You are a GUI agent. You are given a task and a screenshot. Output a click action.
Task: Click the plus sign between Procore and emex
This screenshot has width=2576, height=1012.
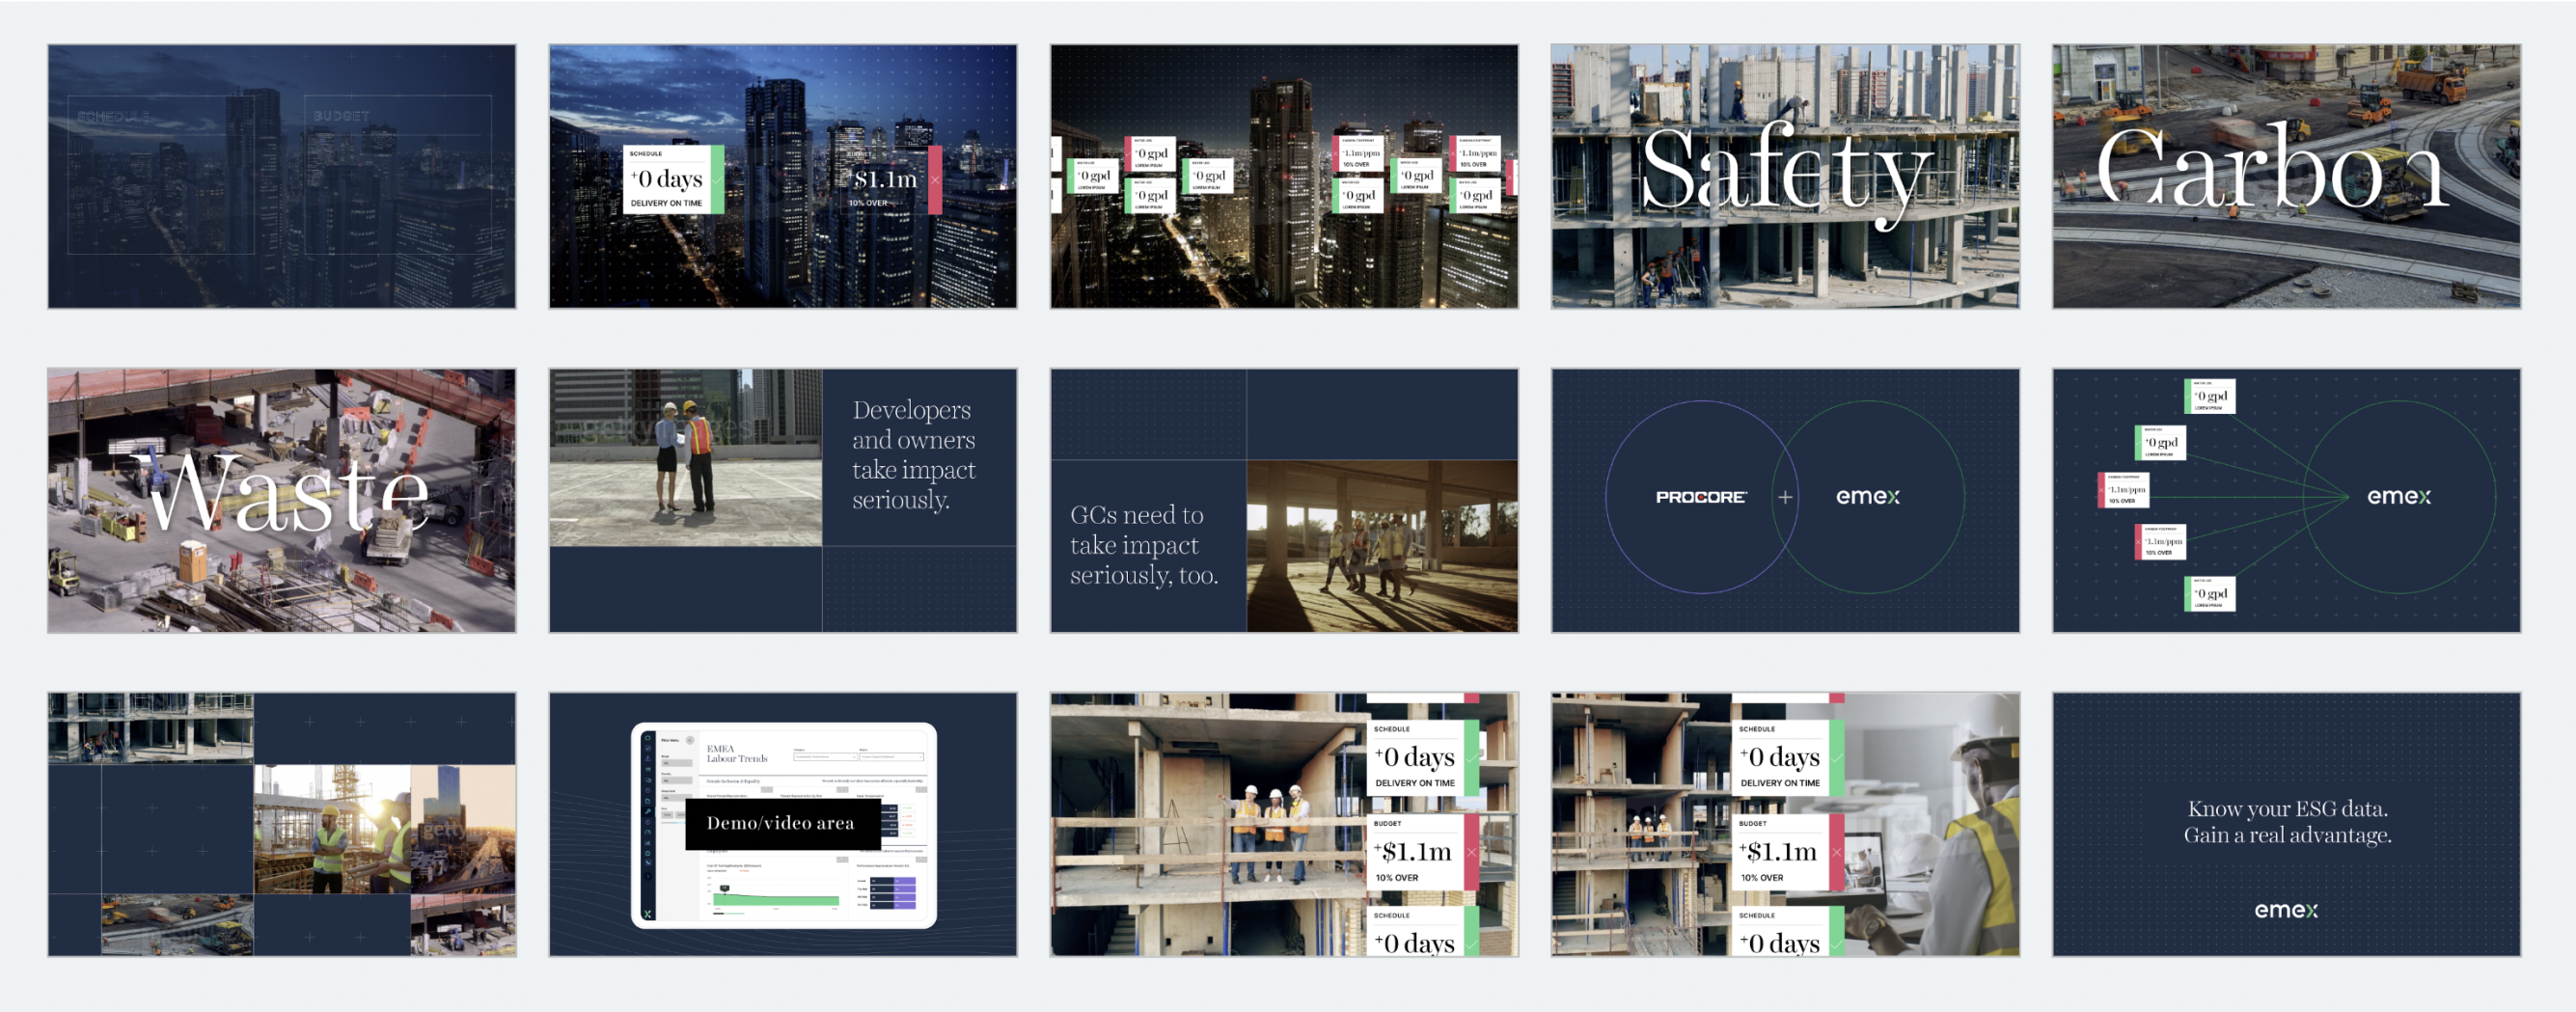click(x=1785, y=497)
